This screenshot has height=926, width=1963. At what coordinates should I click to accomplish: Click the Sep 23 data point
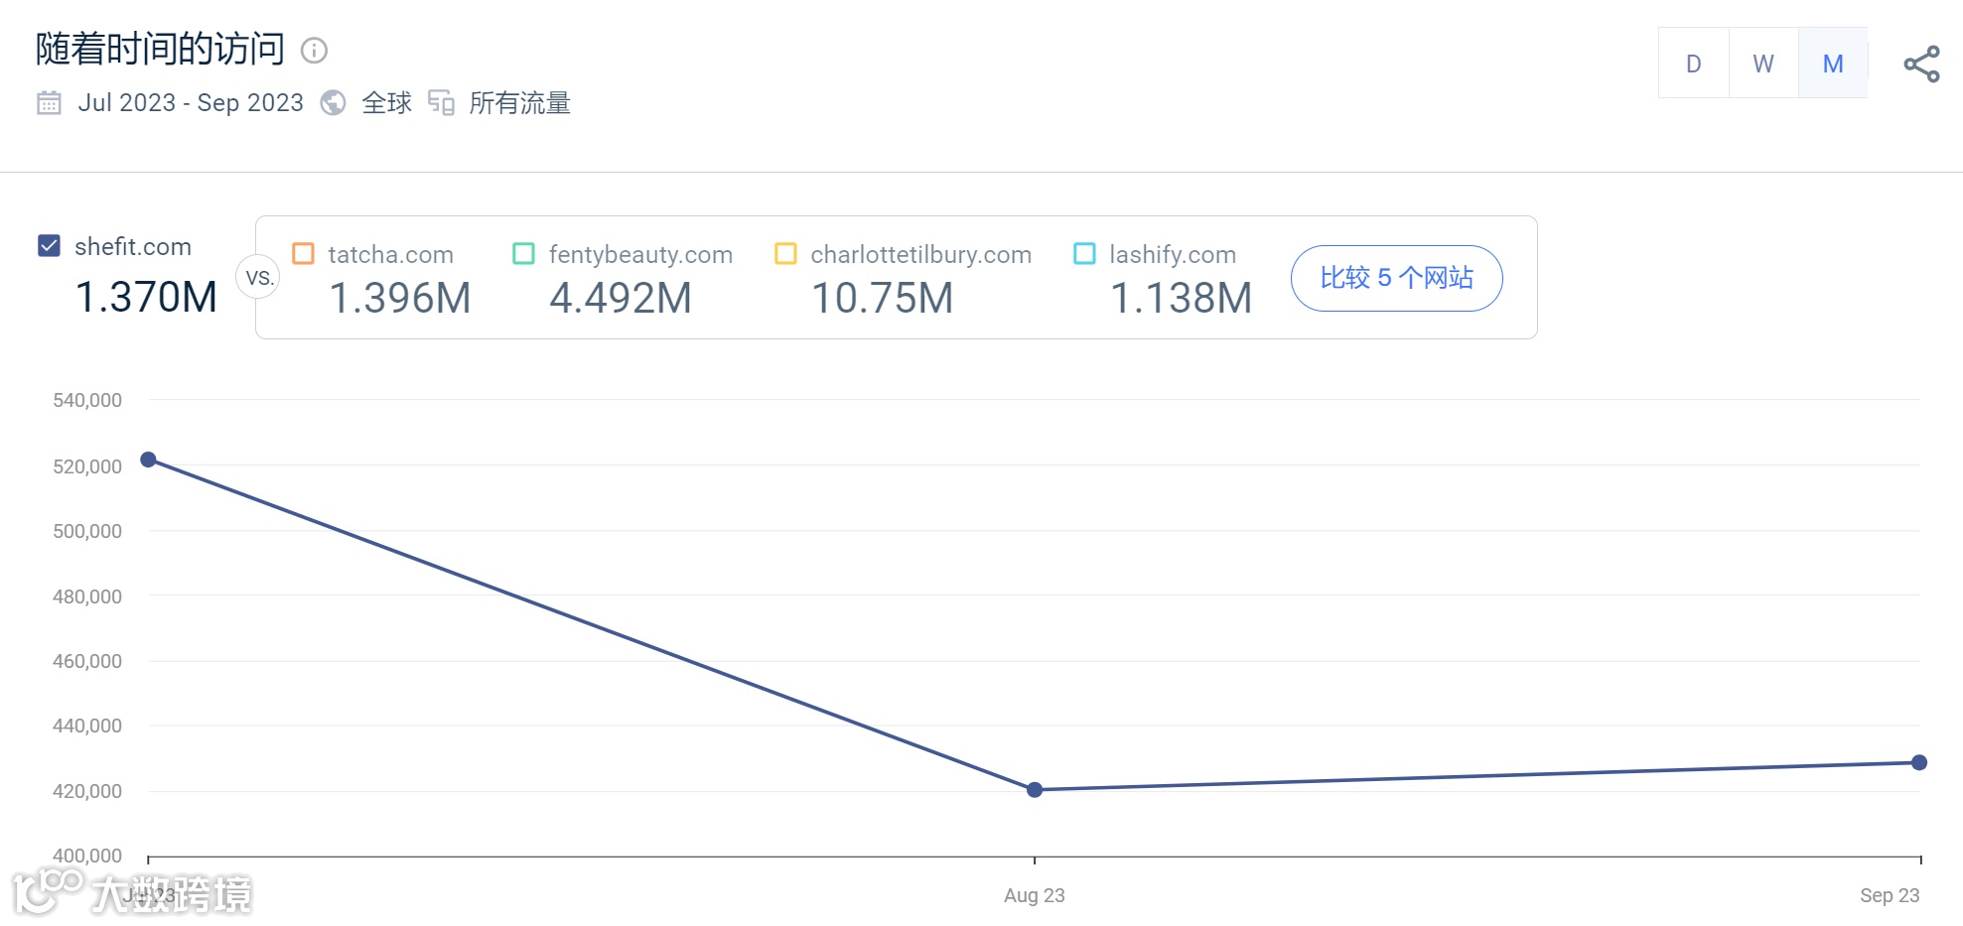coord(1919,763)
